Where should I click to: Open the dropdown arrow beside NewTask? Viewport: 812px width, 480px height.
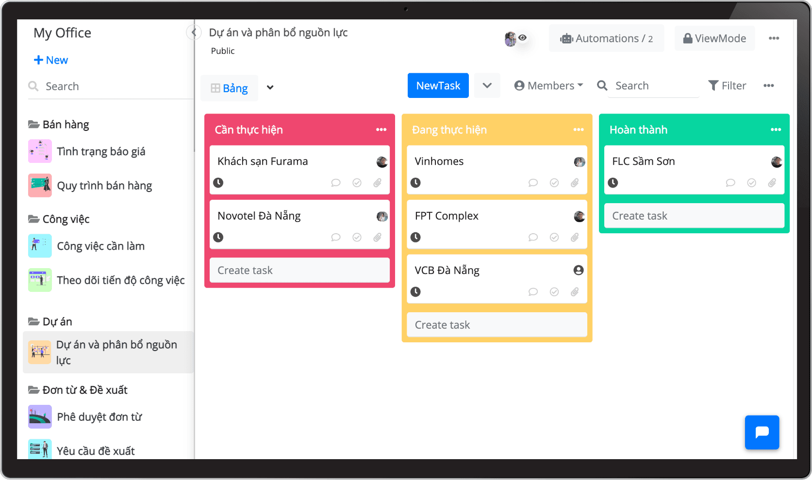487,86
